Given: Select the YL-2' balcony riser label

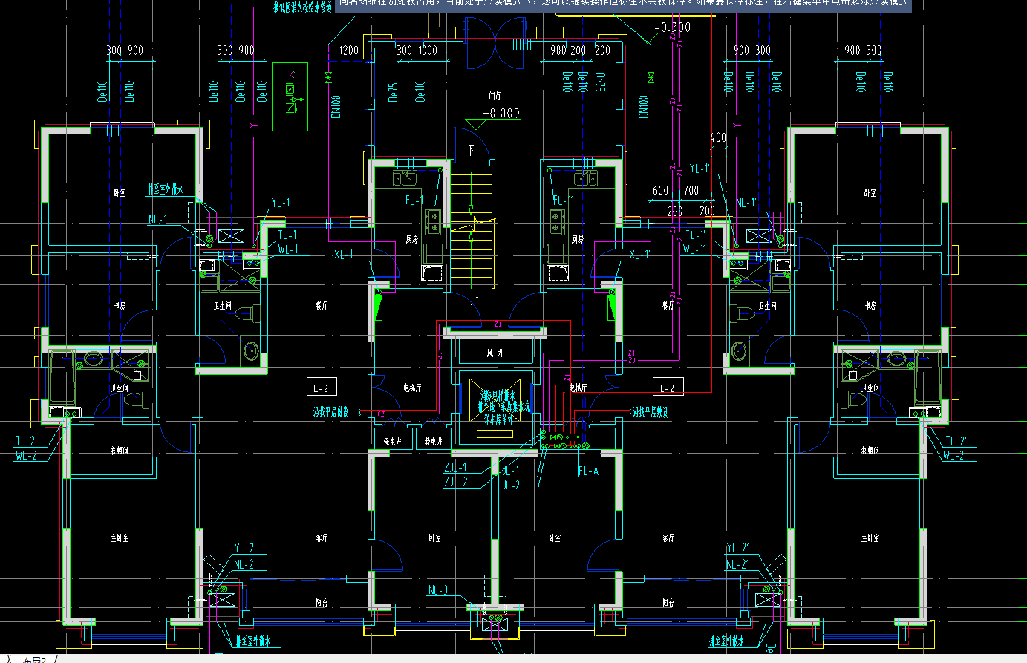Looking at the screenshot, I should [737, 548].
